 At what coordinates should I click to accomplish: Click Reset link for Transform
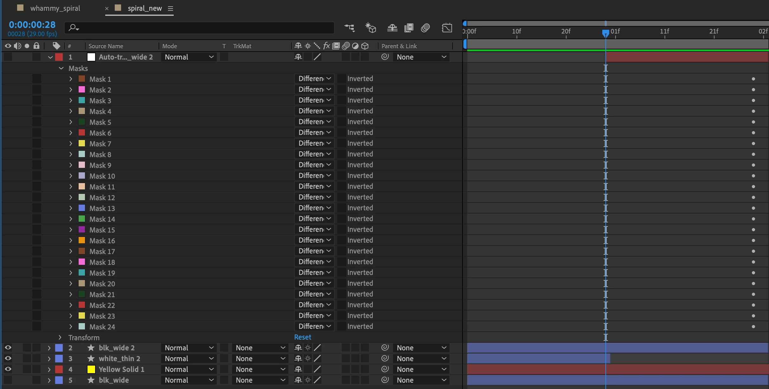tap(302, 337)
